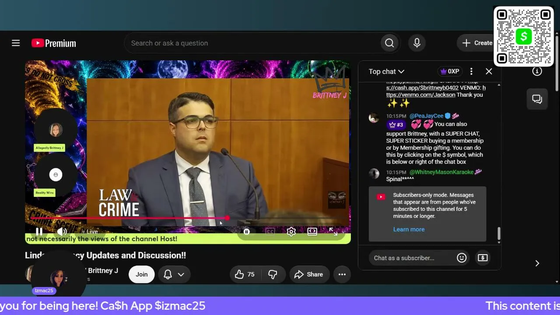Toggle closed captions in the player
This screenshot has height=315, width=560.
pyautogui.click(x=270, y=231)
